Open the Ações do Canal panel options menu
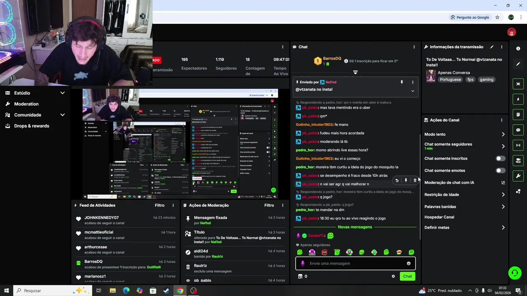 501,120
